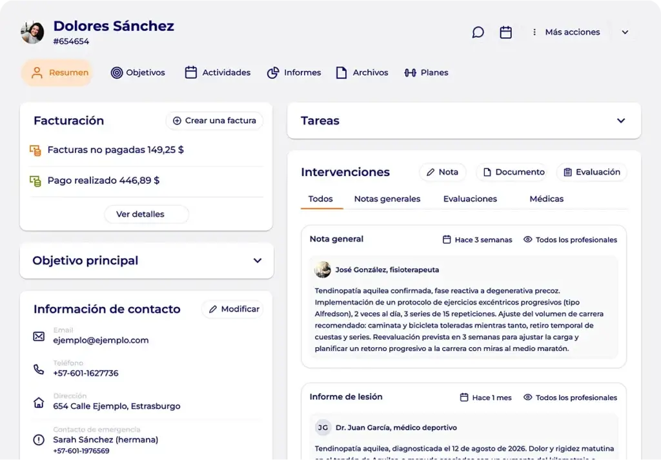Viewport: 661px width, 460px height.
Task: Click Dr. Juan García, médico deportivo
Action: coord(396,428)
